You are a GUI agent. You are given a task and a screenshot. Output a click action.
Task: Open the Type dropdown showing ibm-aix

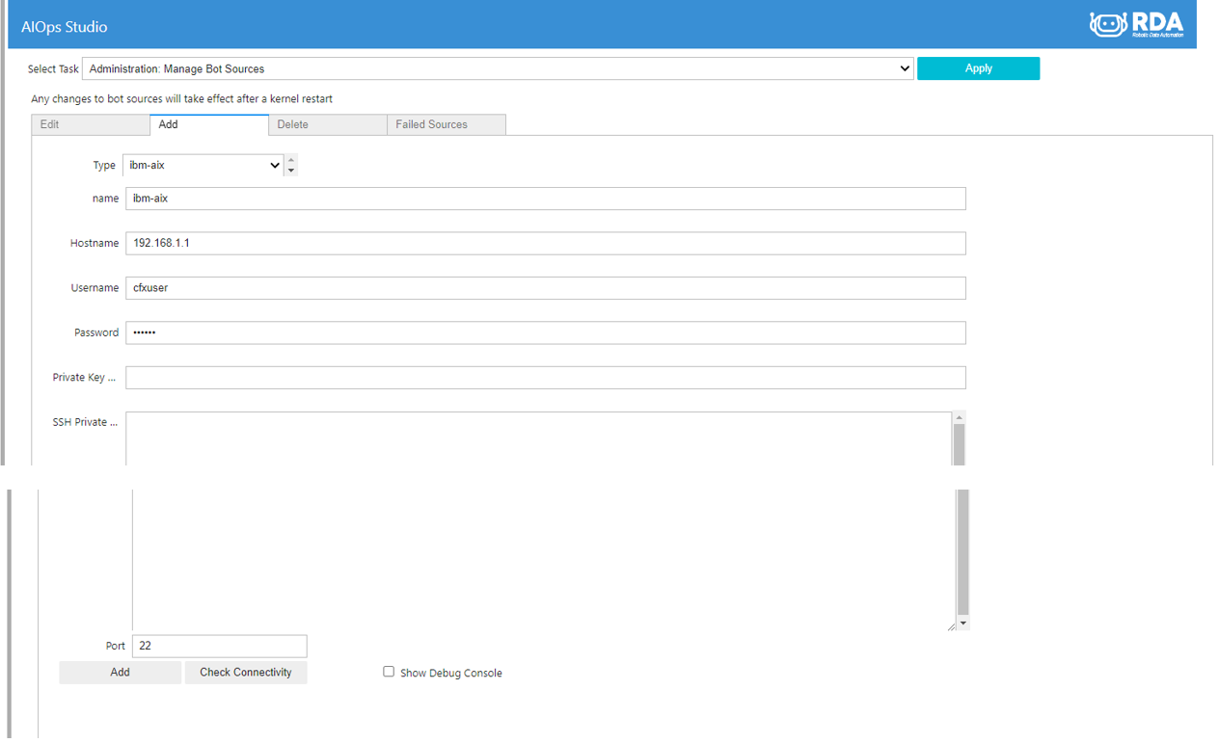203,165
